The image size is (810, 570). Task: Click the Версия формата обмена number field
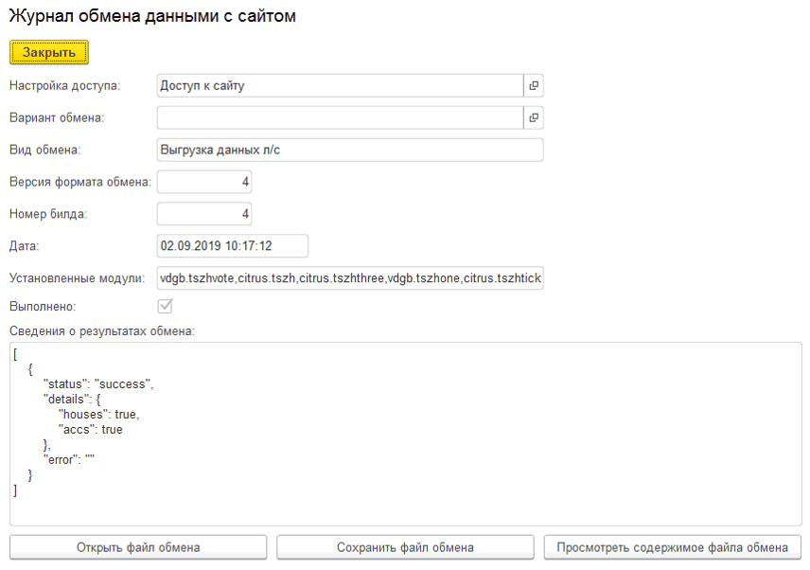click(x=203, y=182)
